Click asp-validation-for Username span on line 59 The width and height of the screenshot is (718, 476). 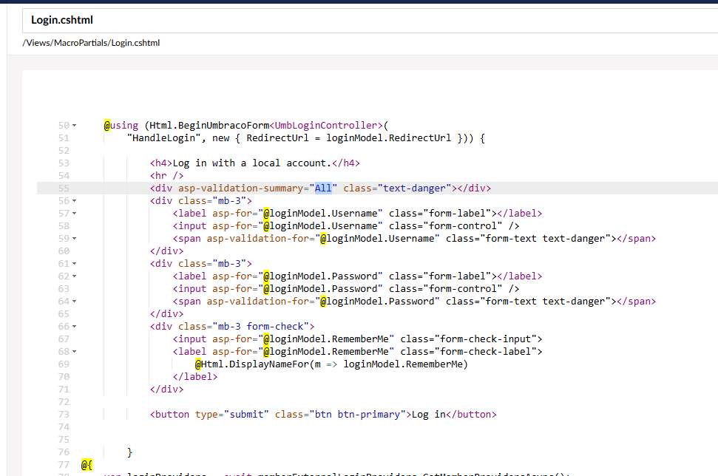(414, 239)
